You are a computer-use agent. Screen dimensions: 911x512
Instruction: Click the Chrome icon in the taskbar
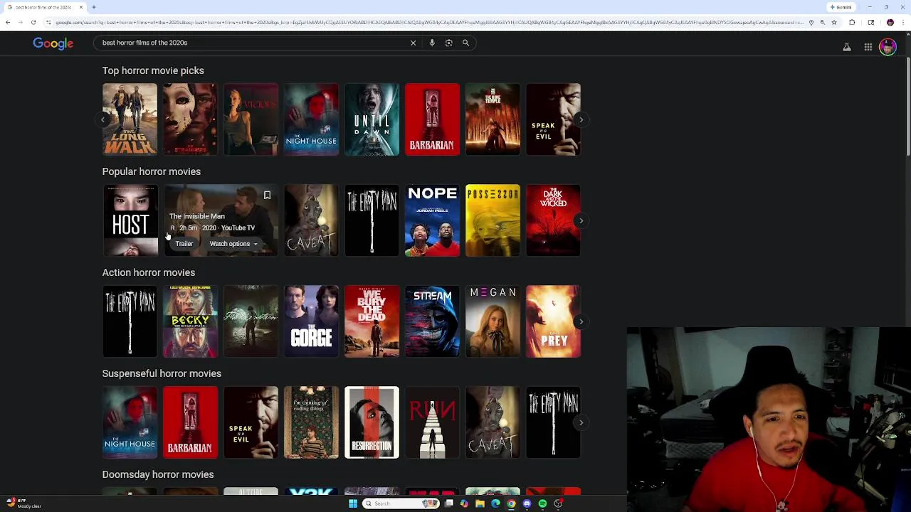512,503
